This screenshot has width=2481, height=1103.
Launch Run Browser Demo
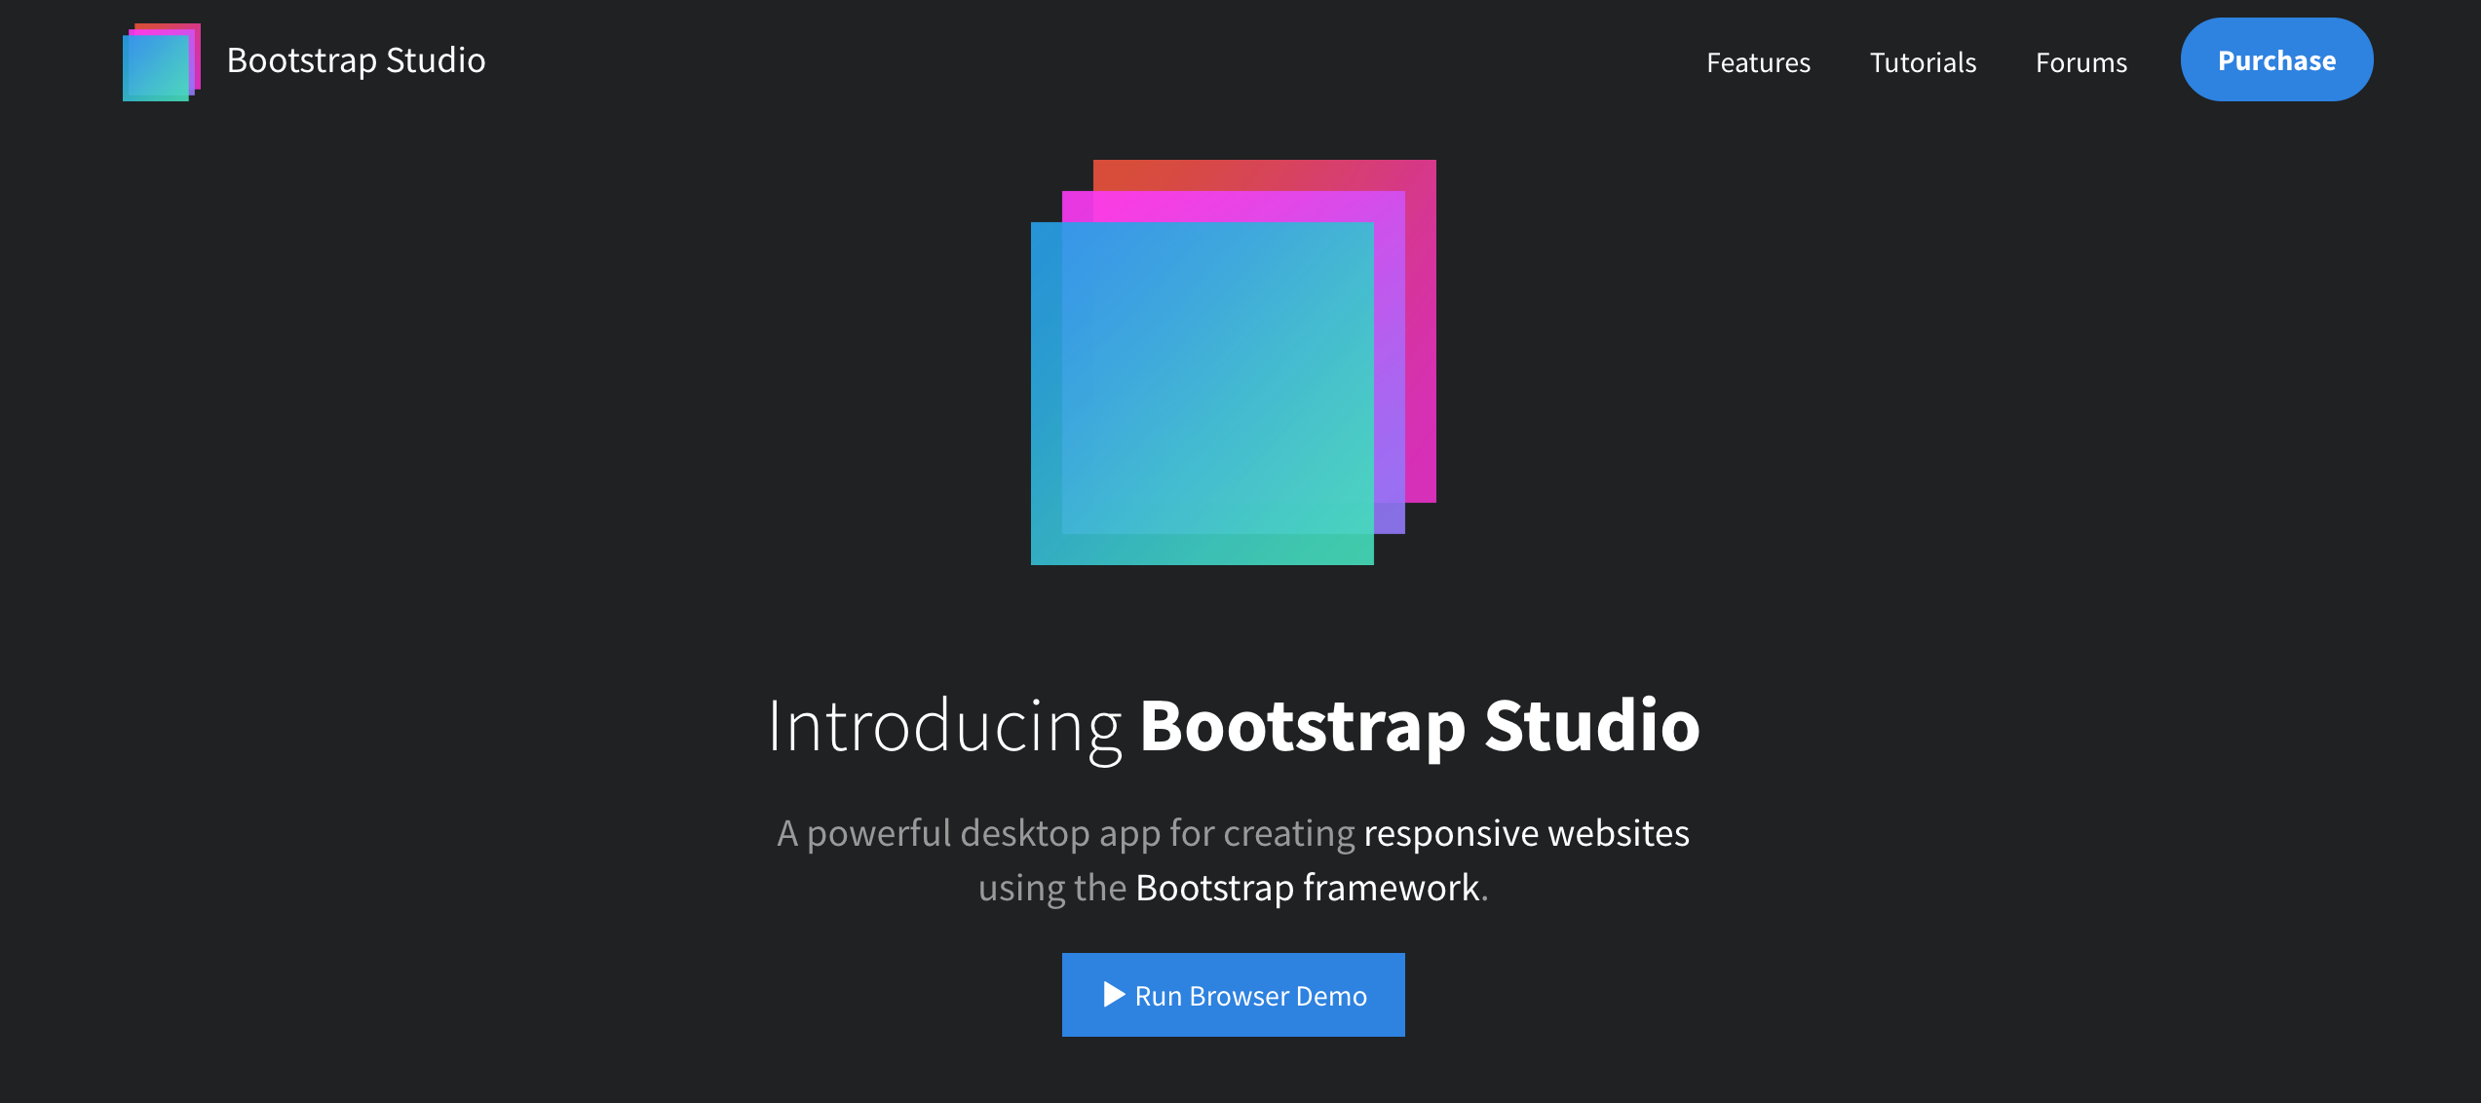coord(1233,995)
